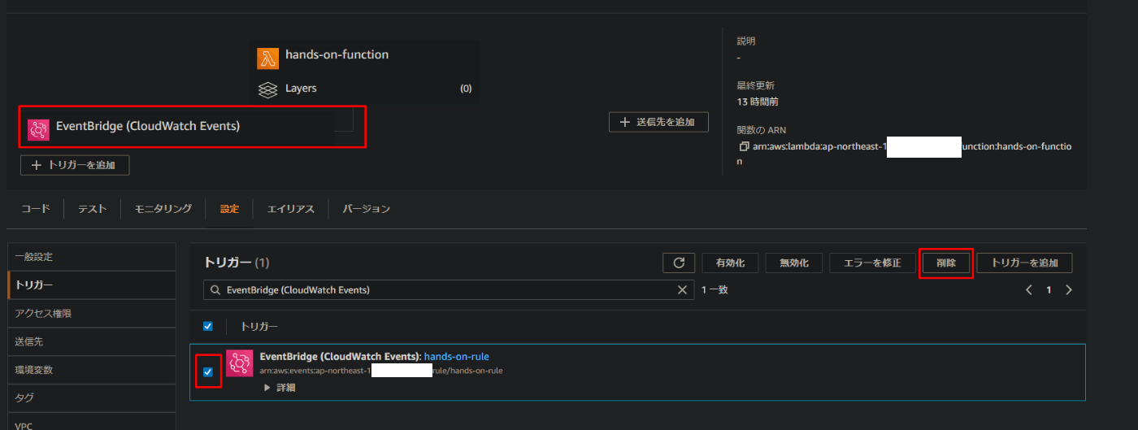Clear the trigger search filter with the X
This screenshot has height=430, width=1138.
point(682,290)
